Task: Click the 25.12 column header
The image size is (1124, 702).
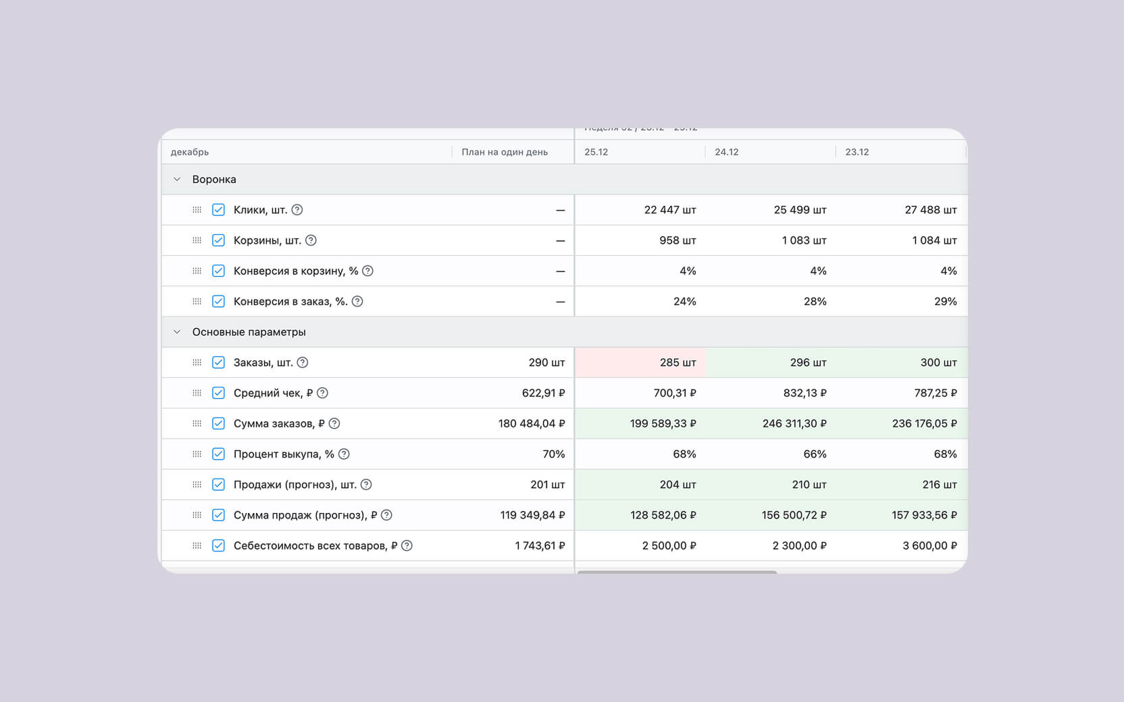Action: click(596, 152)
